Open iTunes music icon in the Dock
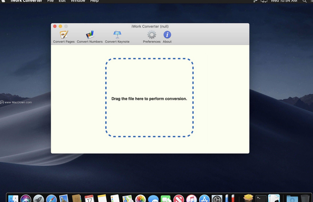Image resolution: width=313 pixels, height=202 pixels. click(192, 198)
